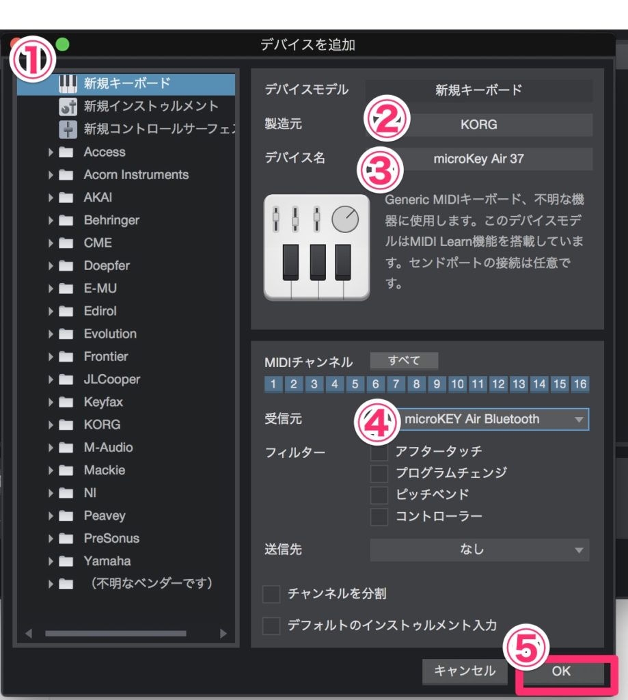Click the Yamaha folder icon
628x700 pixels.
66,561
